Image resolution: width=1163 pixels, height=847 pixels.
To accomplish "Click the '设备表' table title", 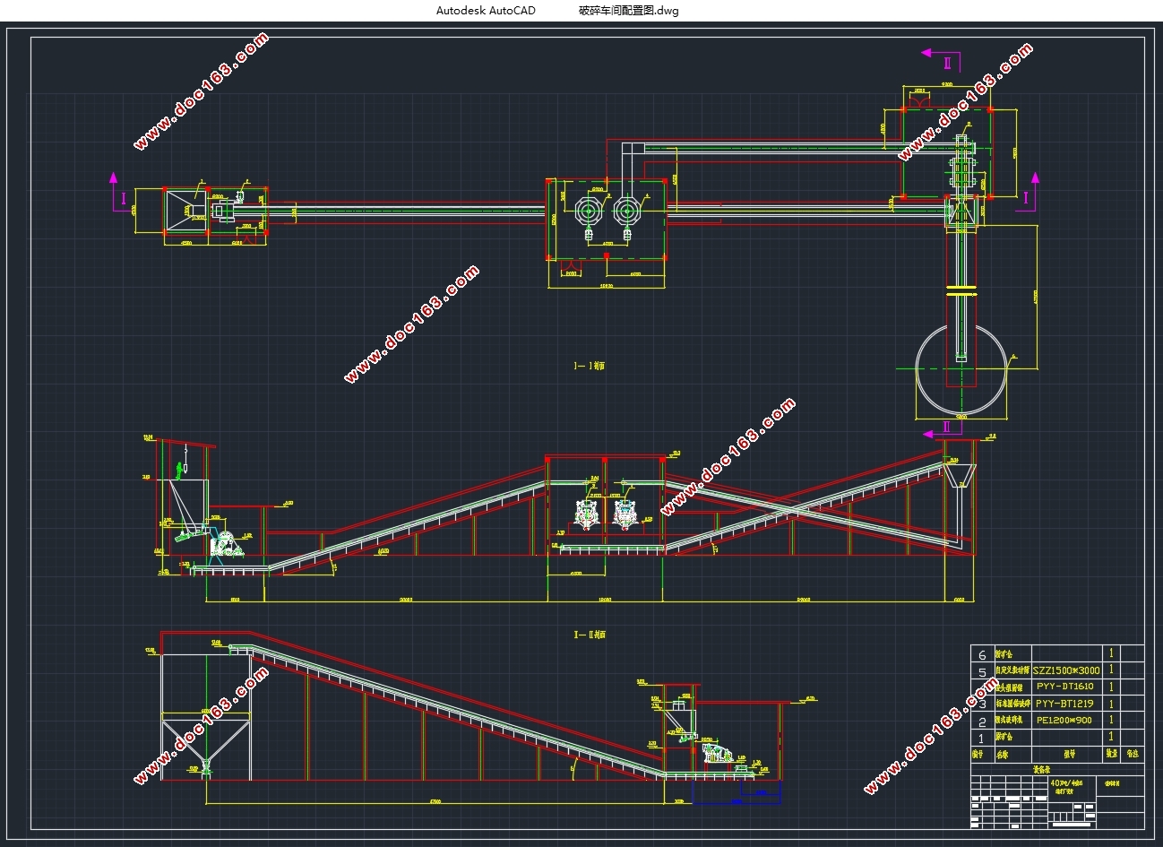I will pos(1041,770).
